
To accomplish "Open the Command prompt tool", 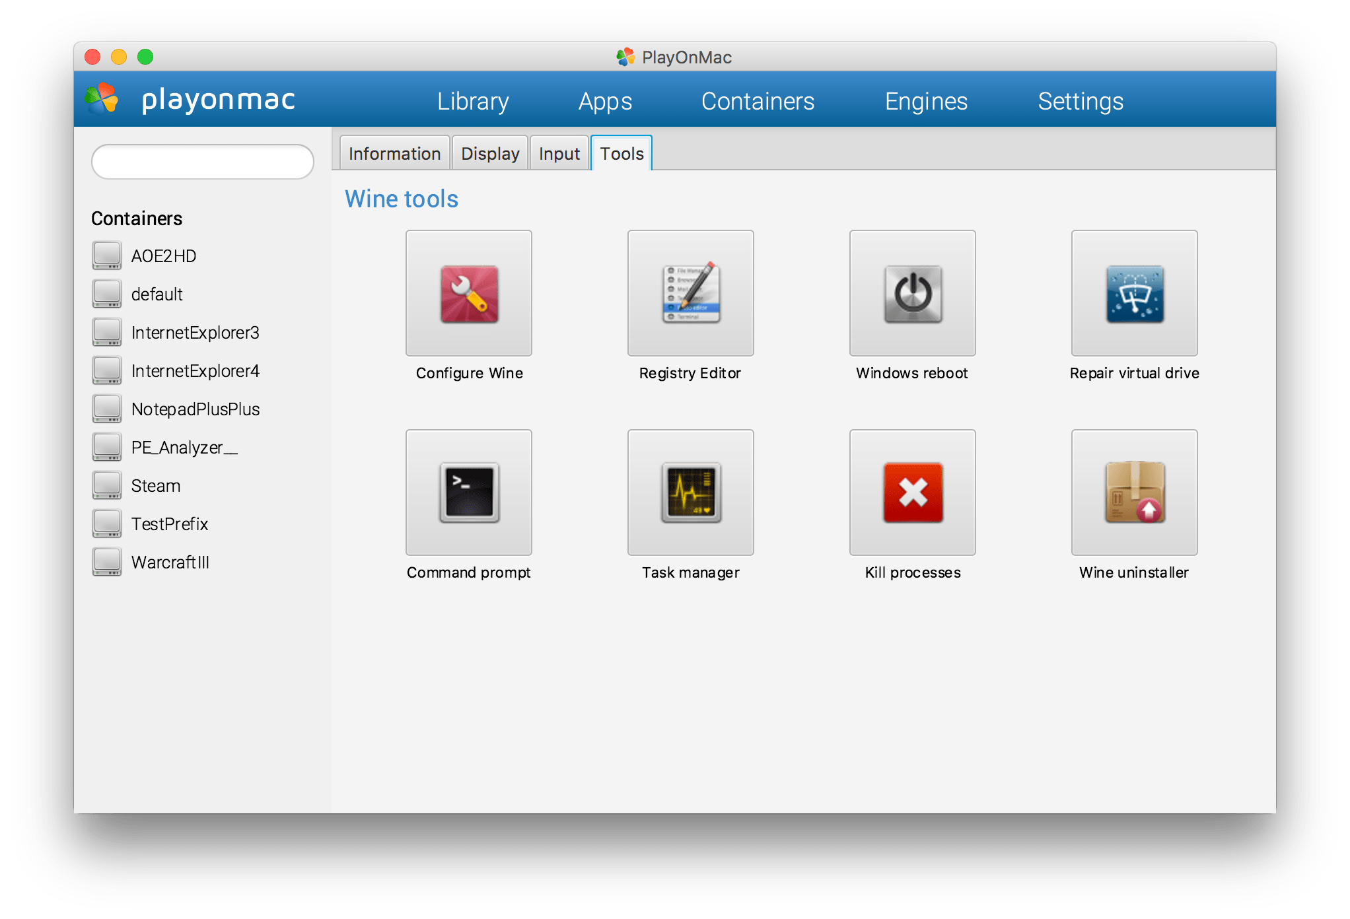I will 469,493.
